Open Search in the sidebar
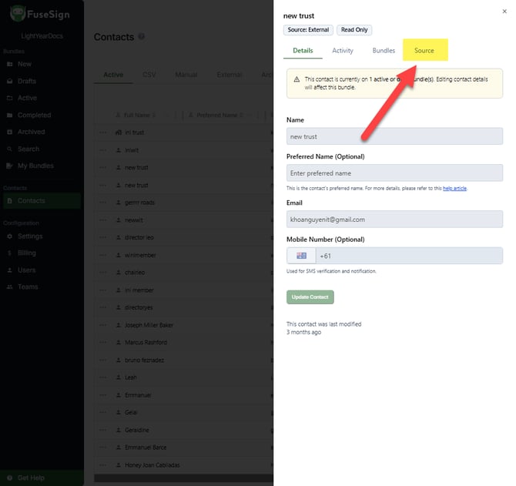This screenshot has width=516, height=486. tap(28, 149)
